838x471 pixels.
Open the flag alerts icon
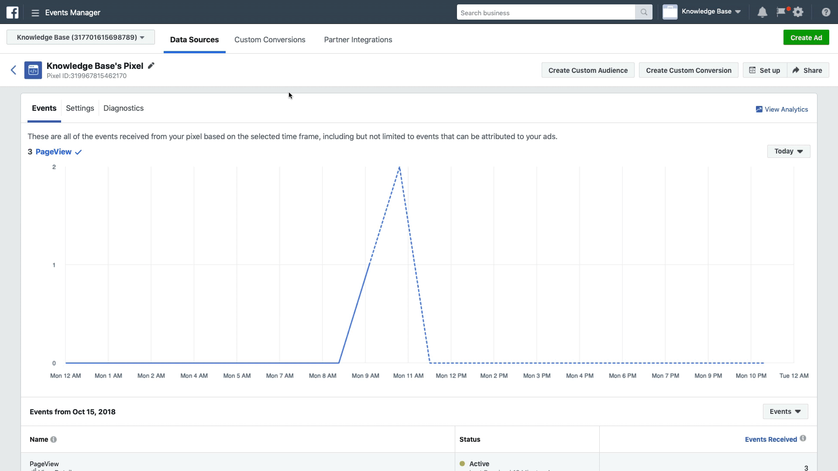[x=781, y=12]
